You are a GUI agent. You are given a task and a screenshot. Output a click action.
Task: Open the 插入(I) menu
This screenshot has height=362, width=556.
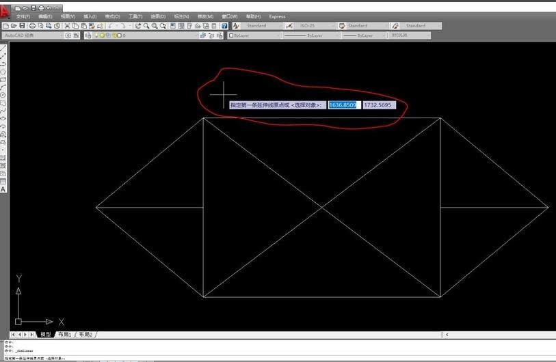pos(90,16)
